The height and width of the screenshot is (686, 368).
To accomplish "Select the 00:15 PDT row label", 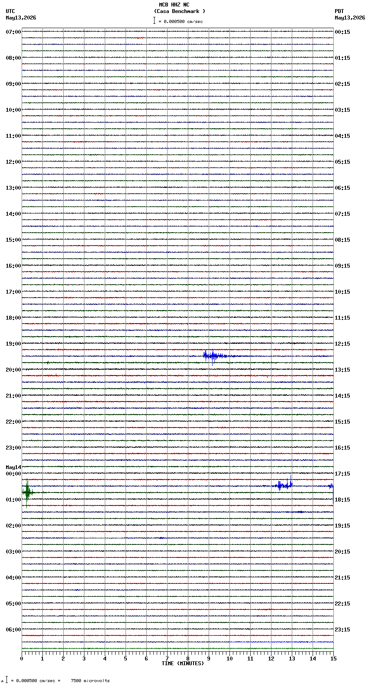I will (x=342, y=32).
